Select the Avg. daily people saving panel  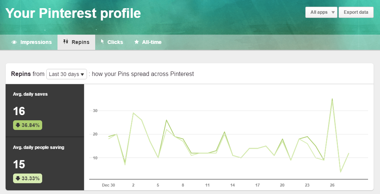45,164
